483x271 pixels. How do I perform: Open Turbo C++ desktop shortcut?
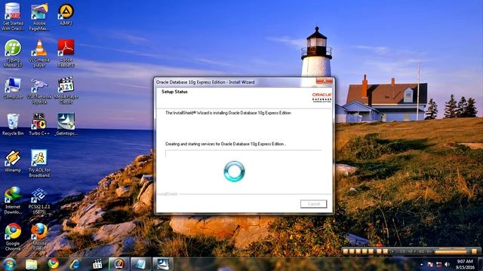[x=39, y=124]
